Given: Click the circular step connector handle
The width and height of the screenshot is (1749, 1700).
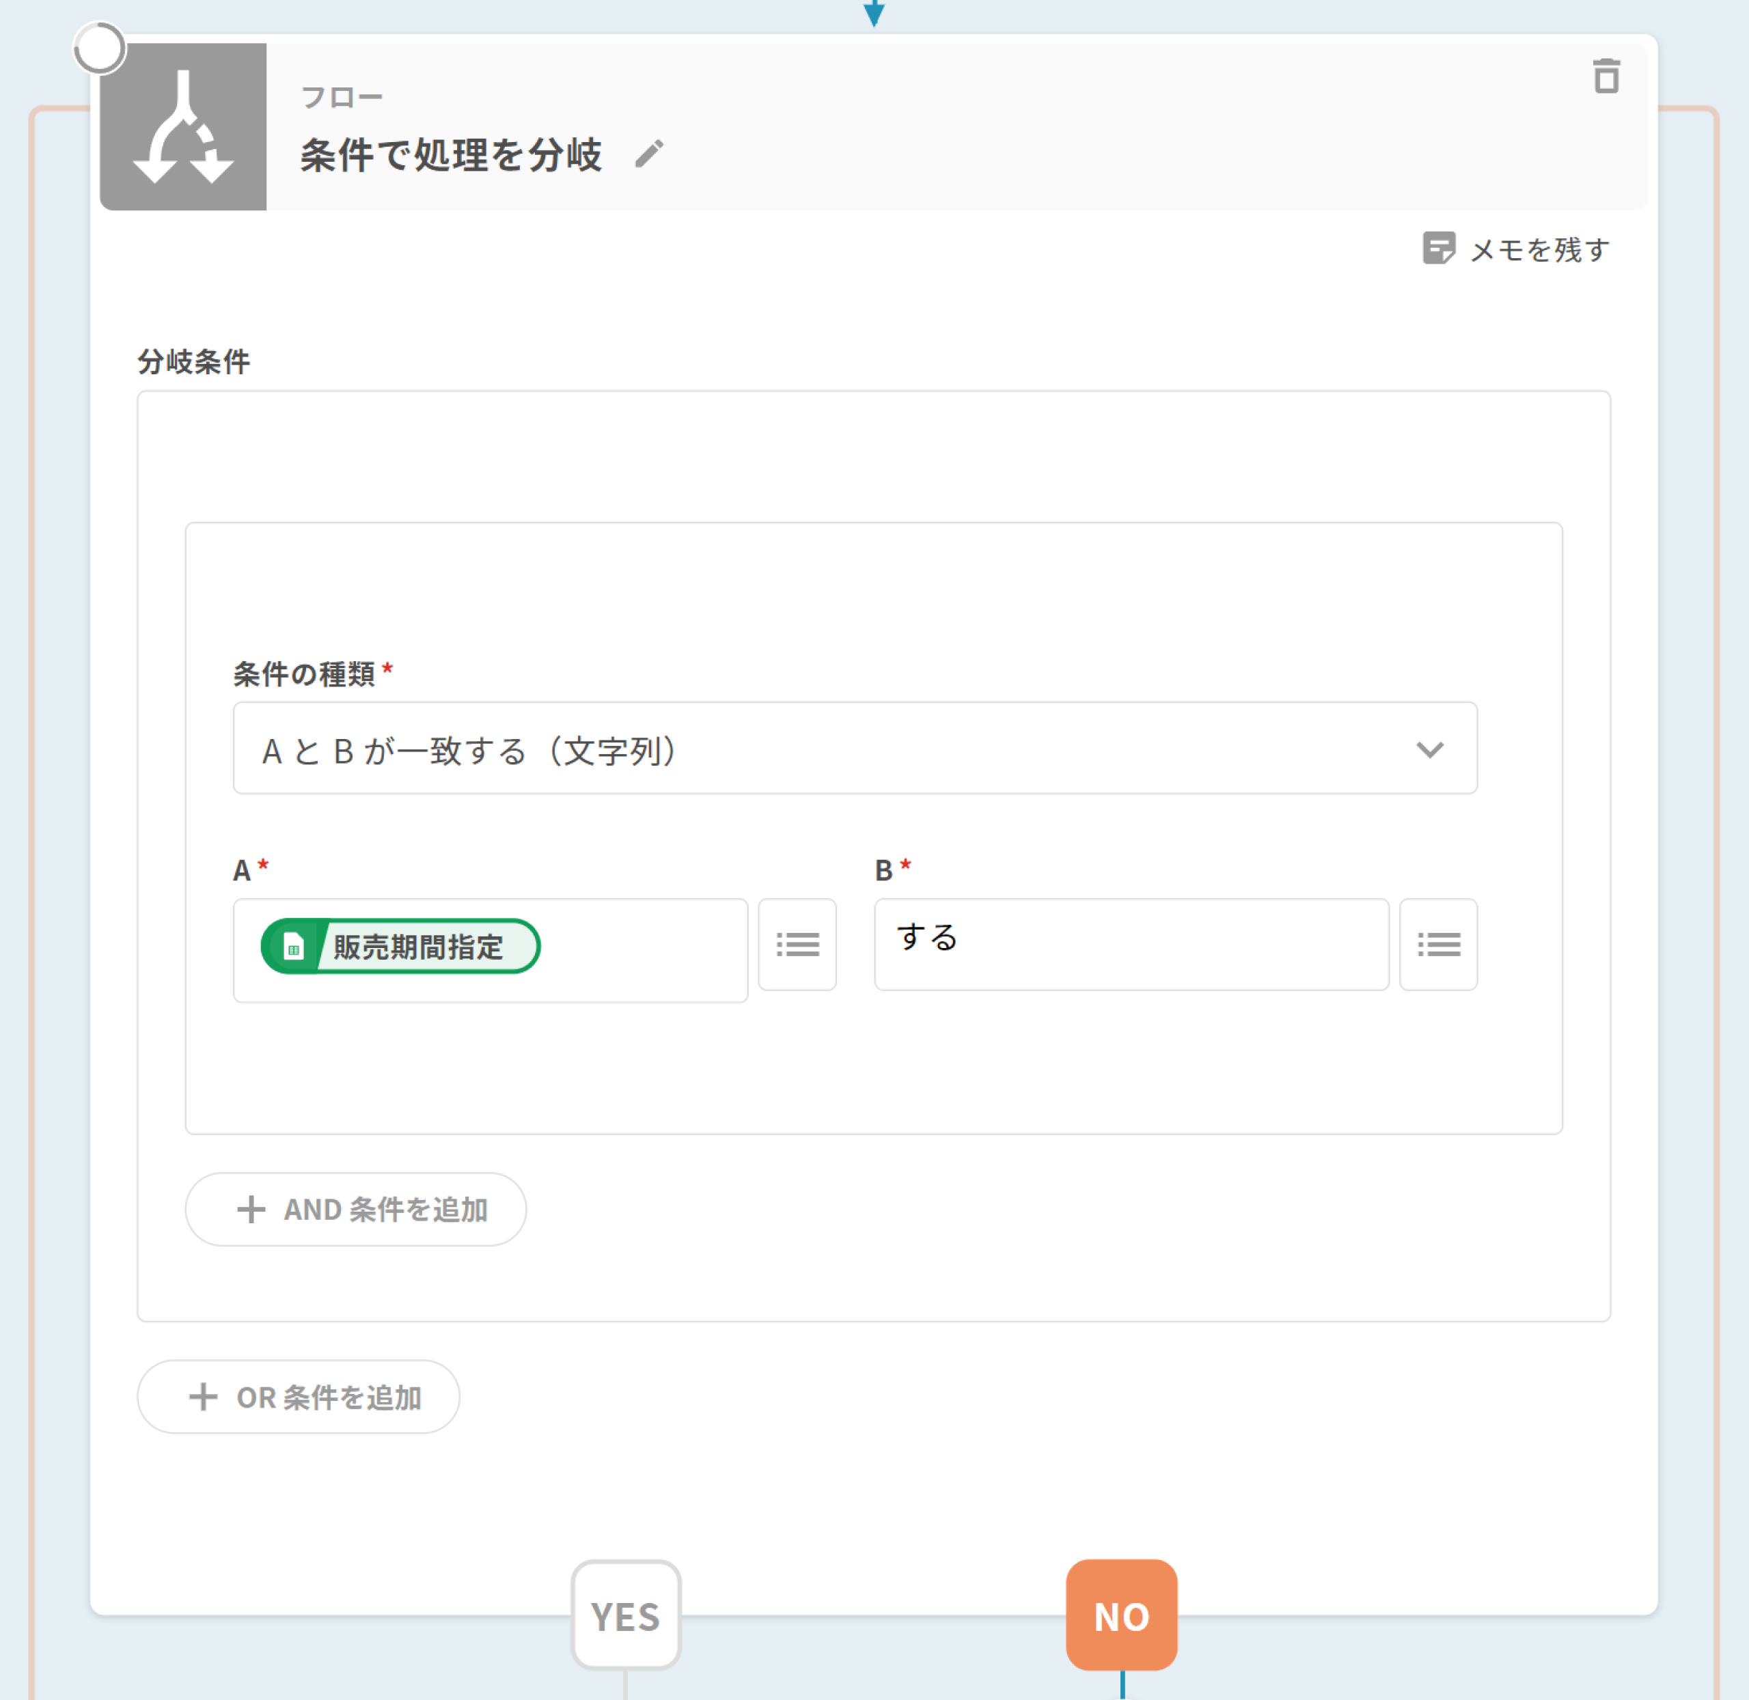Looking at the screenshot, I should point(99,48).
